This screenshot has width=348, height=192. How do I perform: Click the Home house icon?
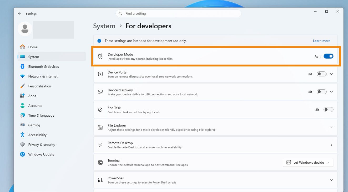[23, 47]
